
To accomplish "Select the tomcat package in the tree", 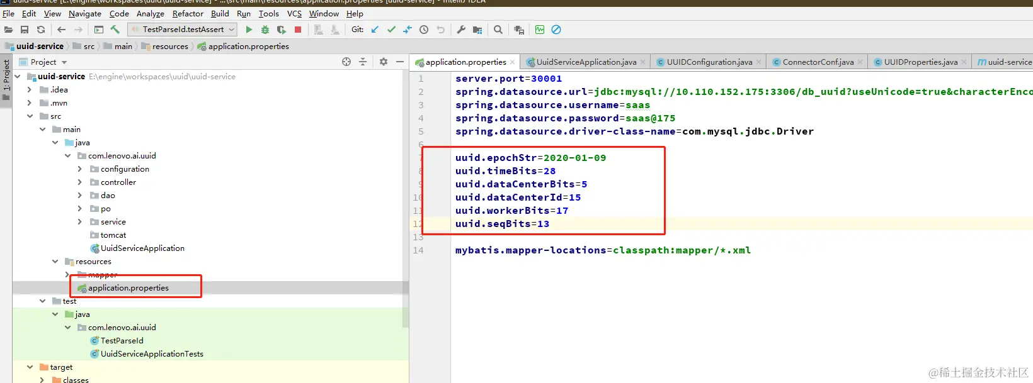I will click(113, 235).
